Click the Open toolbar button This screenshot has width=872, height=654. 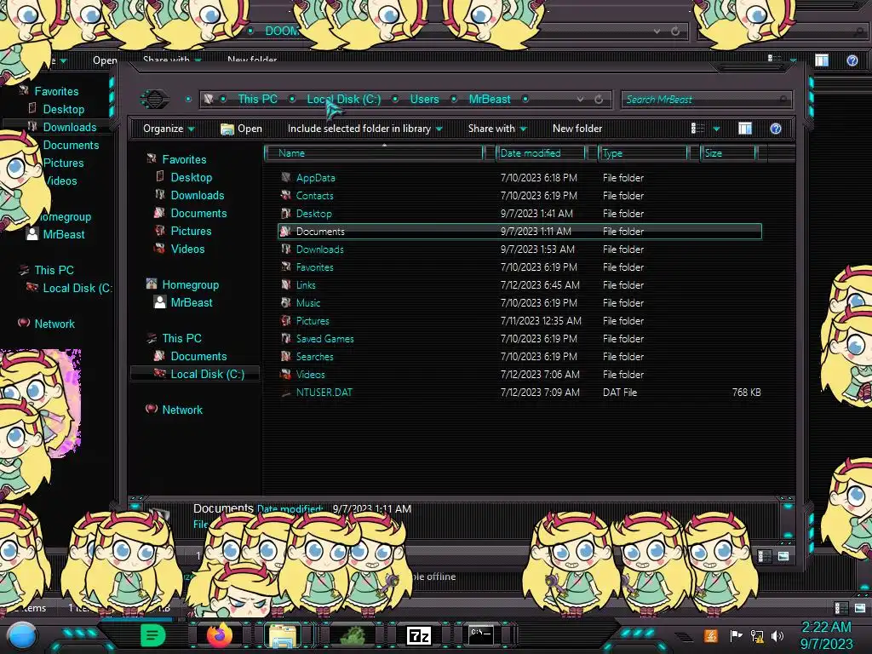point(241,129)
